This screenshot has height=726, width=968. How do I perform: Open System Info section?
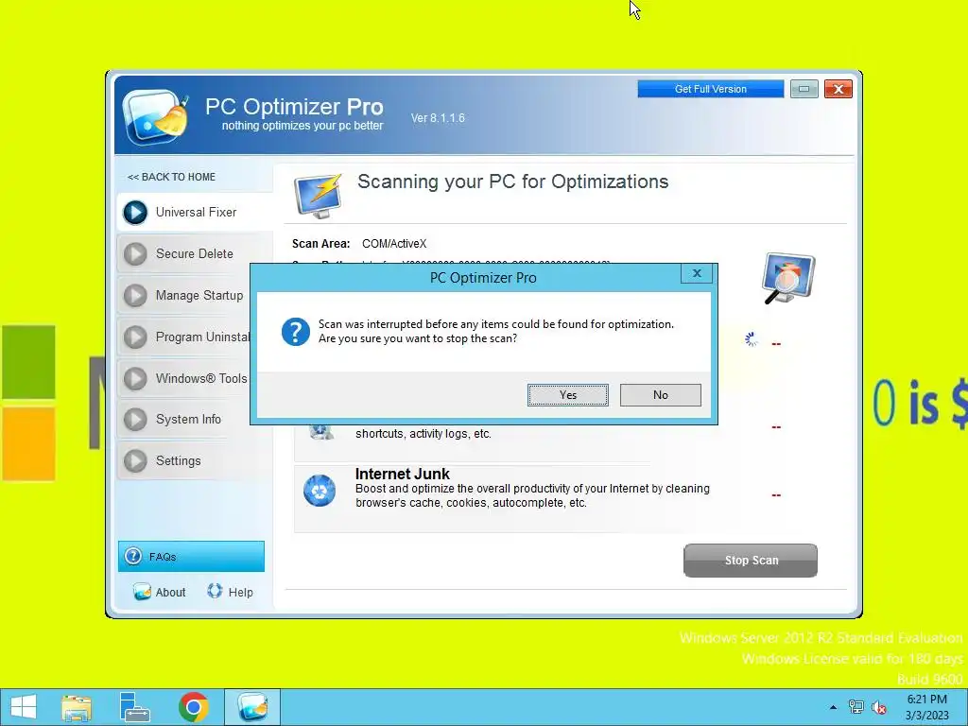195,419
